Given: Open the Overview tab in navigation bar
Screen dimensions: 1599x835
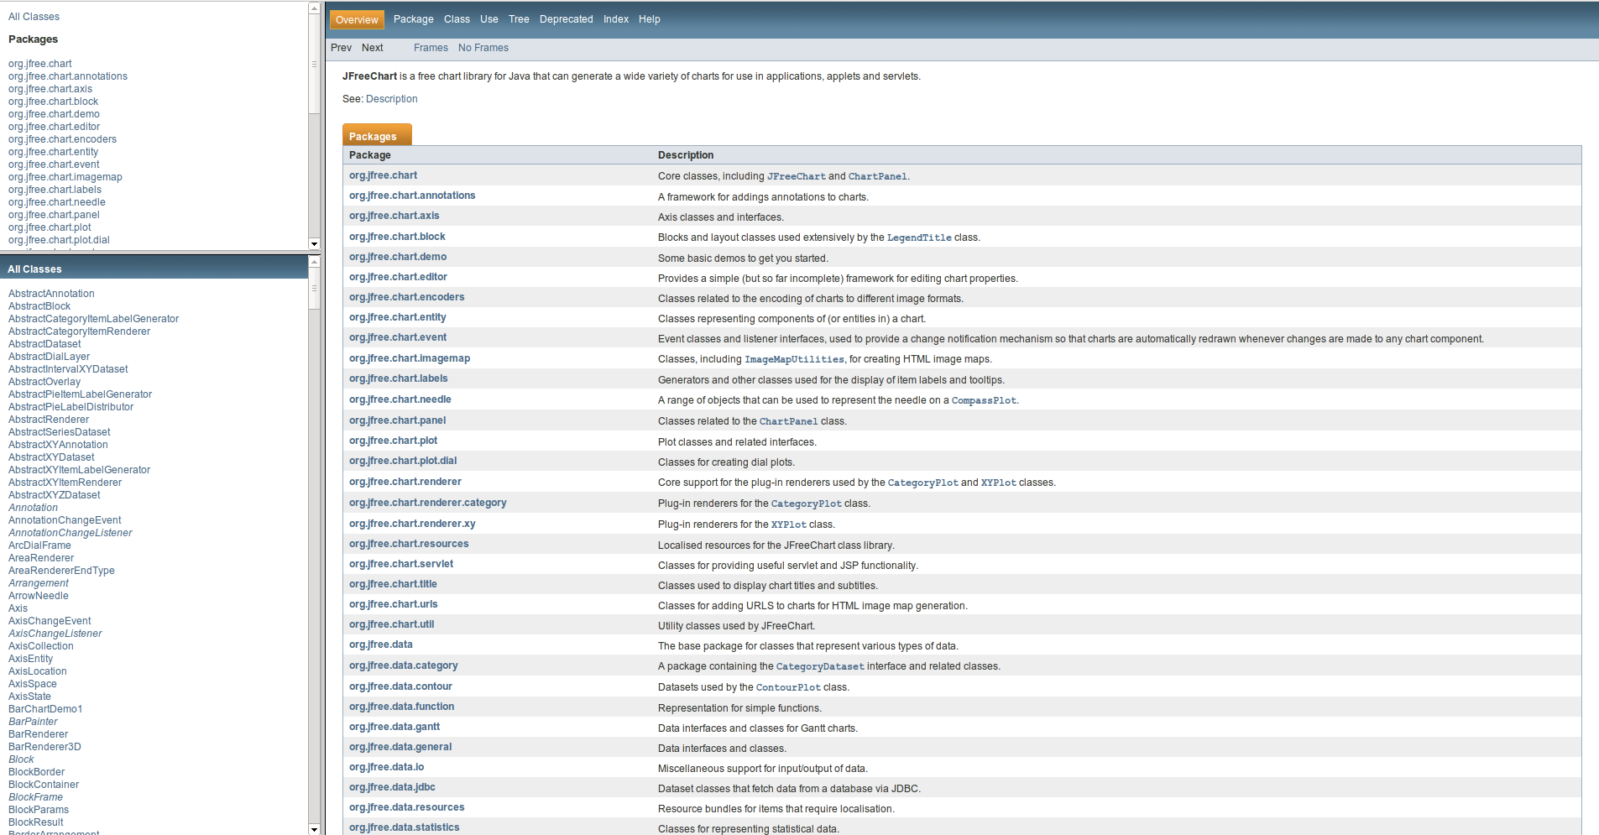Looking at the screenshot, I should 357,19.
